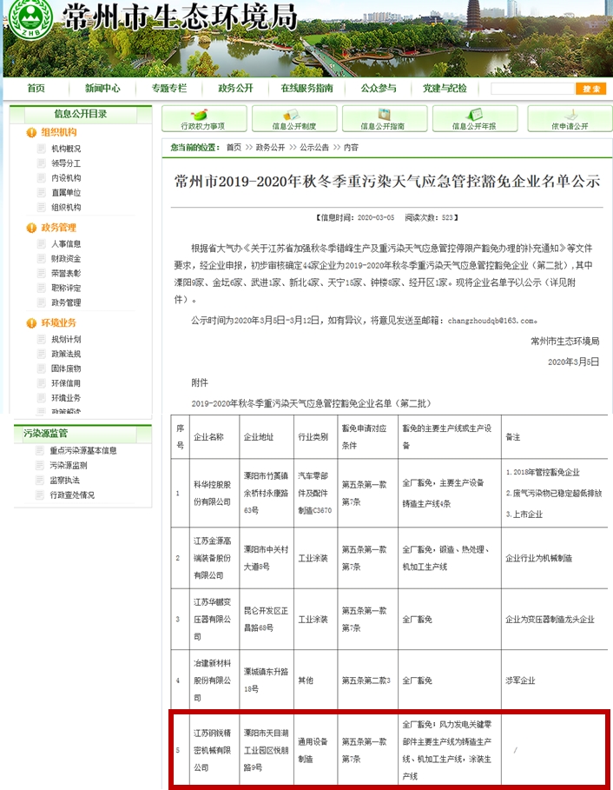Open the 信息公开年报 icon
This screenshot has height=790, width=613.
click(x=474, y=114)
